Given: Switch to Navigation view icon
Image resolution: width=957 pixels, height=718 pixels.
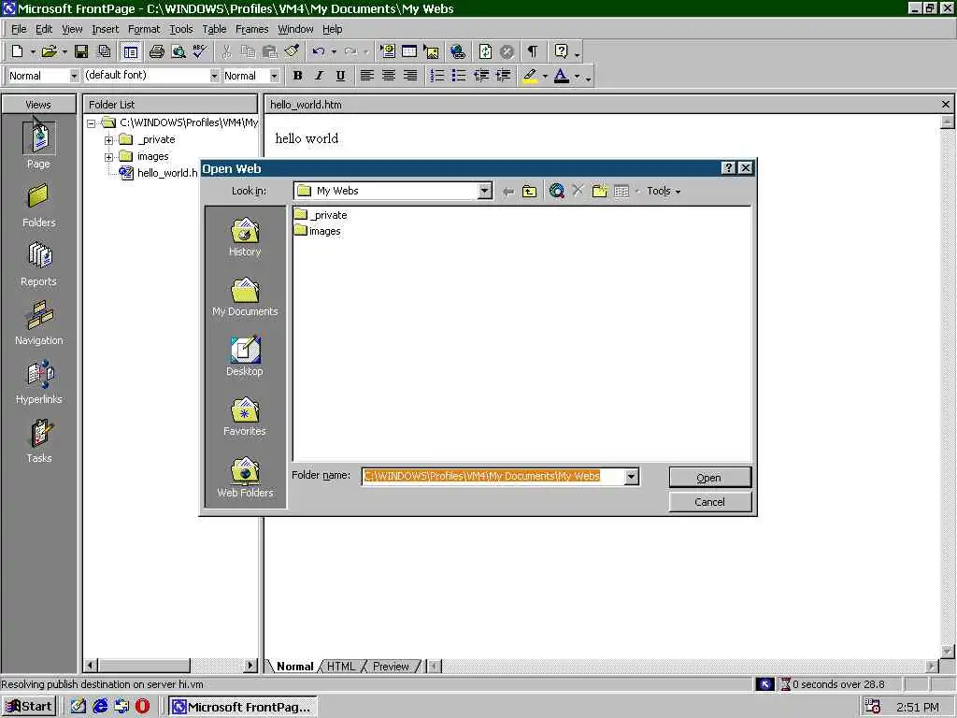Looking at the screenshot, I should tap(38, 323).
